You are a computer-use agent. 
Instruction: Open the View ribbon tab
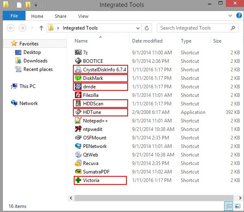pos(83,16)
